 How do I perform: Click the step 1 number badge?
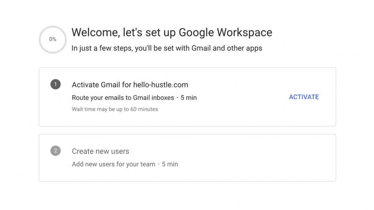click(x=56, y=85)
